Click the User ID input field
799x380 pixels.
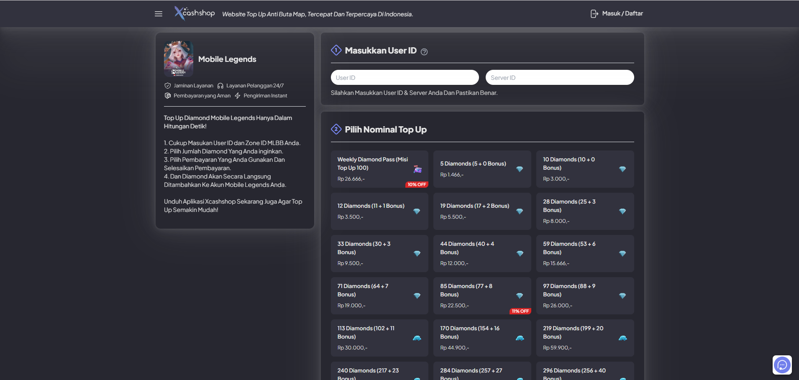(x=405, y=77)
